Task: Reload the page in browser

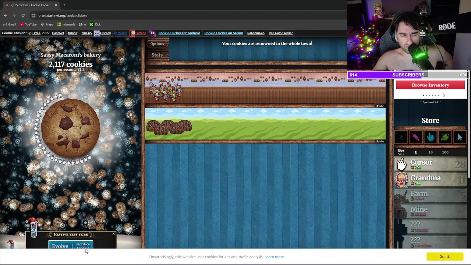Action: [x=23, y=15]
